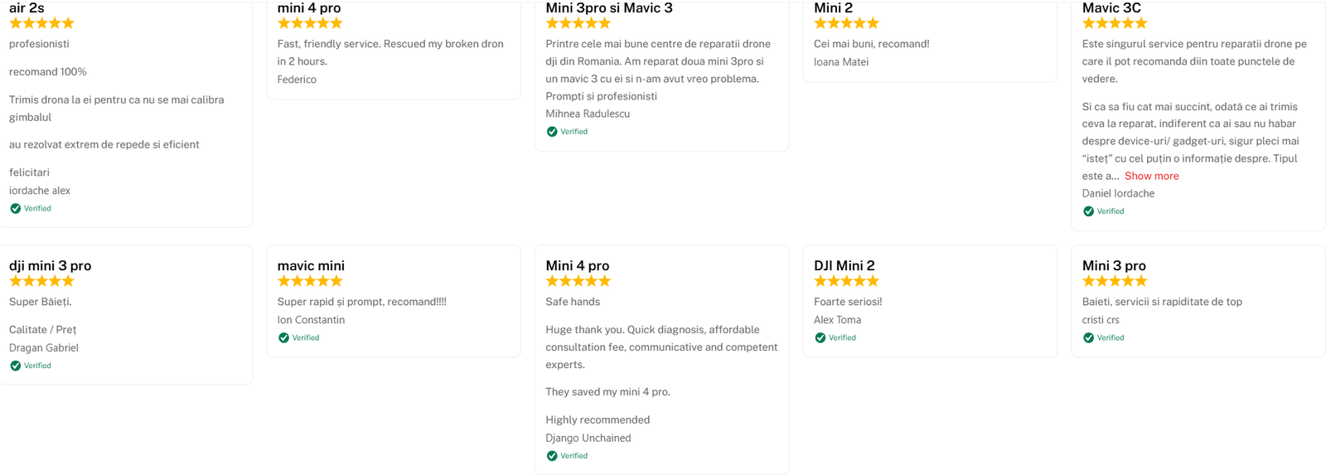Click verified badge icon under Mihnea Radulescu
The image size is (1326, 475).
point(552,132)
